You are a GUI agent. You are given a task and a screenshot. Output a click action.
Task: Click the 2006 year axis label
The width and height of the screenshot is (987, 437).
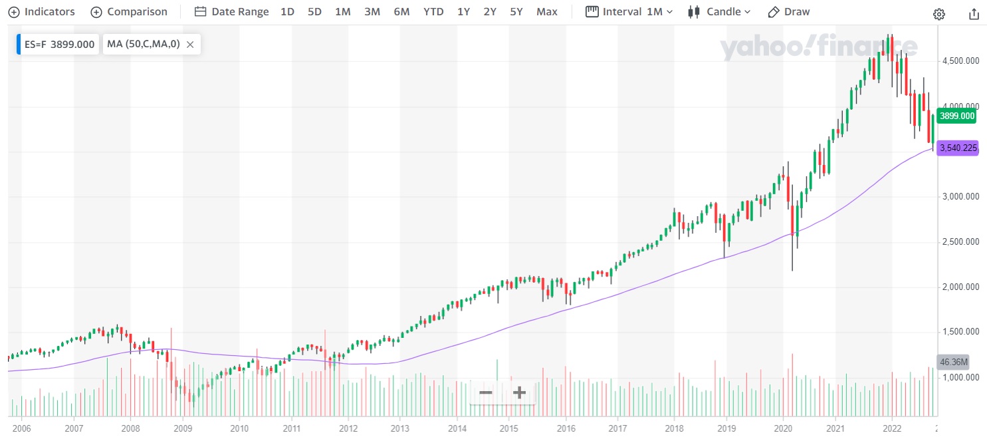pyautogui.click(x=21, y=428)
